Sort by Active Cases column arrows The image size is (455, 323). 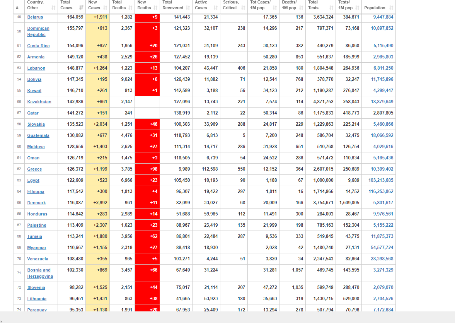(216, 8)
